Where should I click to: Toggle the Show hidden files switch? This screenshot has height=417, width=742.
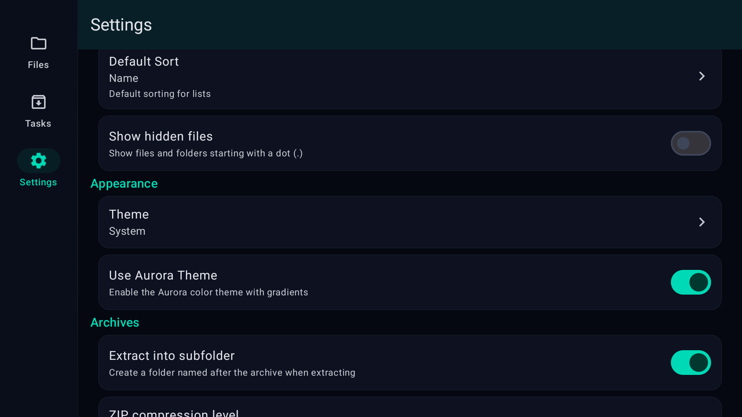[x=691, y=143]
